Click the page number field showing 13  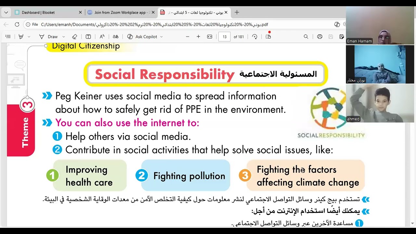point(225,37)
